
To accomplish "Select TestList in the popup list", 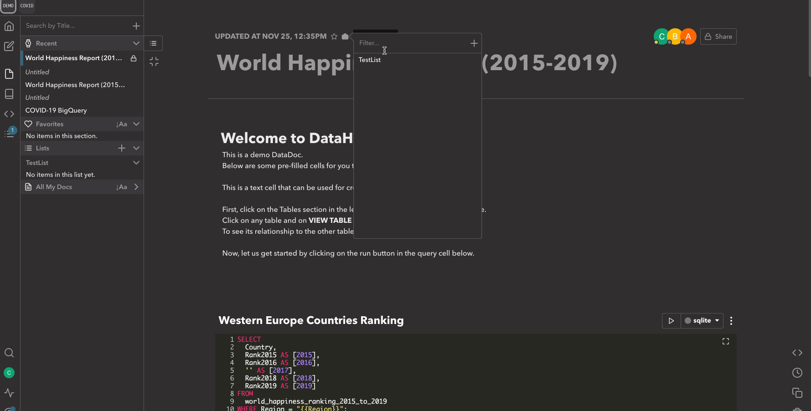I will 370,60.
